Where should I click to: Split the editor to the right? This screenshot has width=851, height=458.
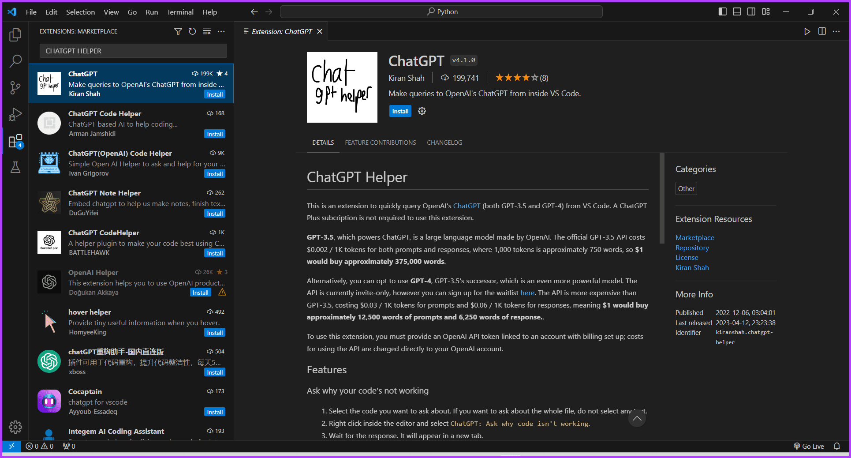tap(821, 31)
